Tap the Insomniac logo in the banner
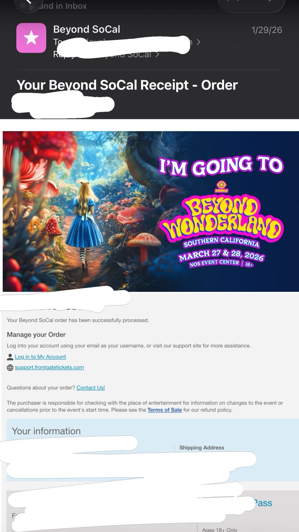The width and height of the screenshot is (299, 532). point(221,186)
